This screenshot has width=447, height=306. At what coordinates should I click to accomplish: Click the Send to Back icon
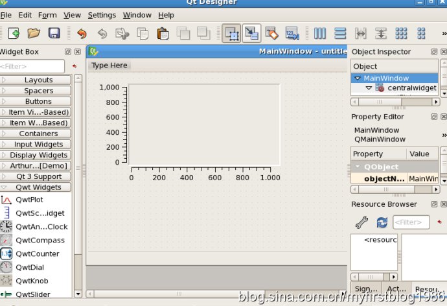[203, 33]
